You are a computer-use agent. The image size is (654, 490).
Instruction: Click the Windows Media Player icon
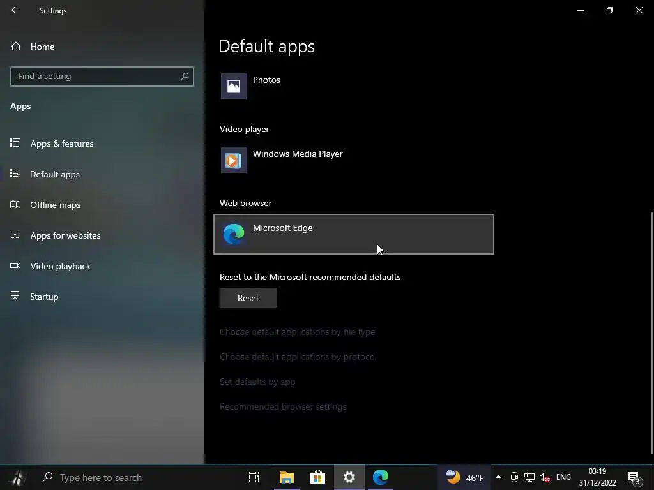point(234,160)
